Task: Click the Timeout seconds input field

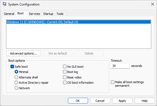Action: pos(120,66)
